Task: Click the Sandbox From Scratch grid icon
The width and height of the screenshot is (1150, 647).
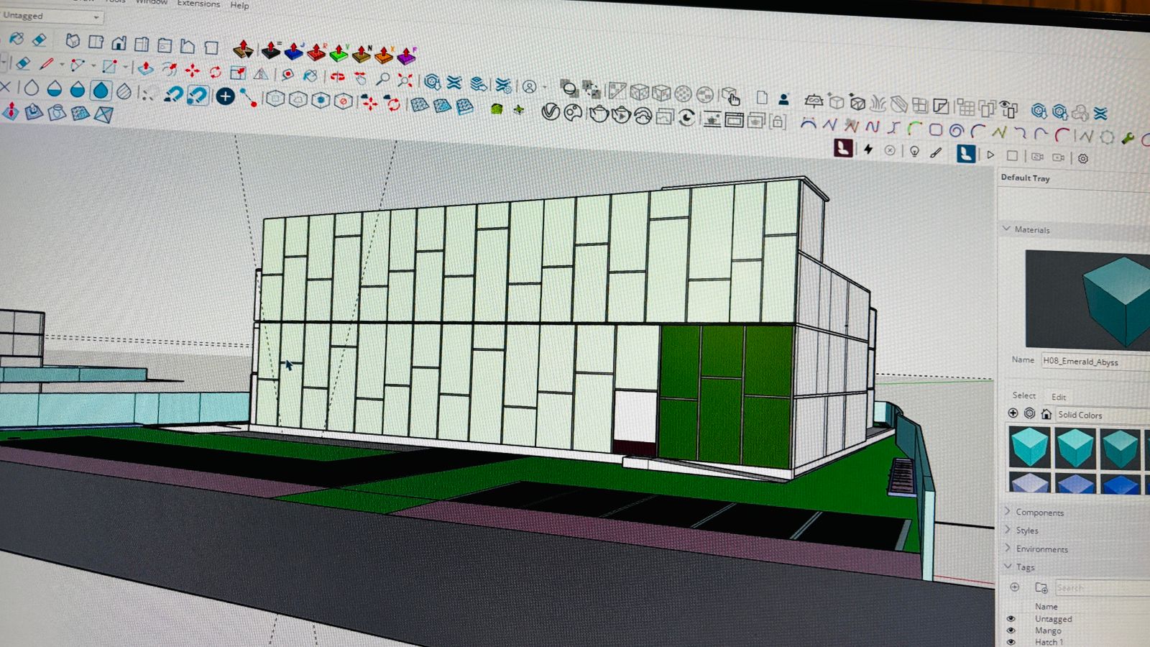Action: [420, 105]
